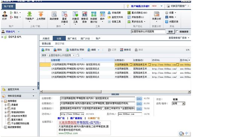Switch to the 推广计划 tab

coord(85,39)
